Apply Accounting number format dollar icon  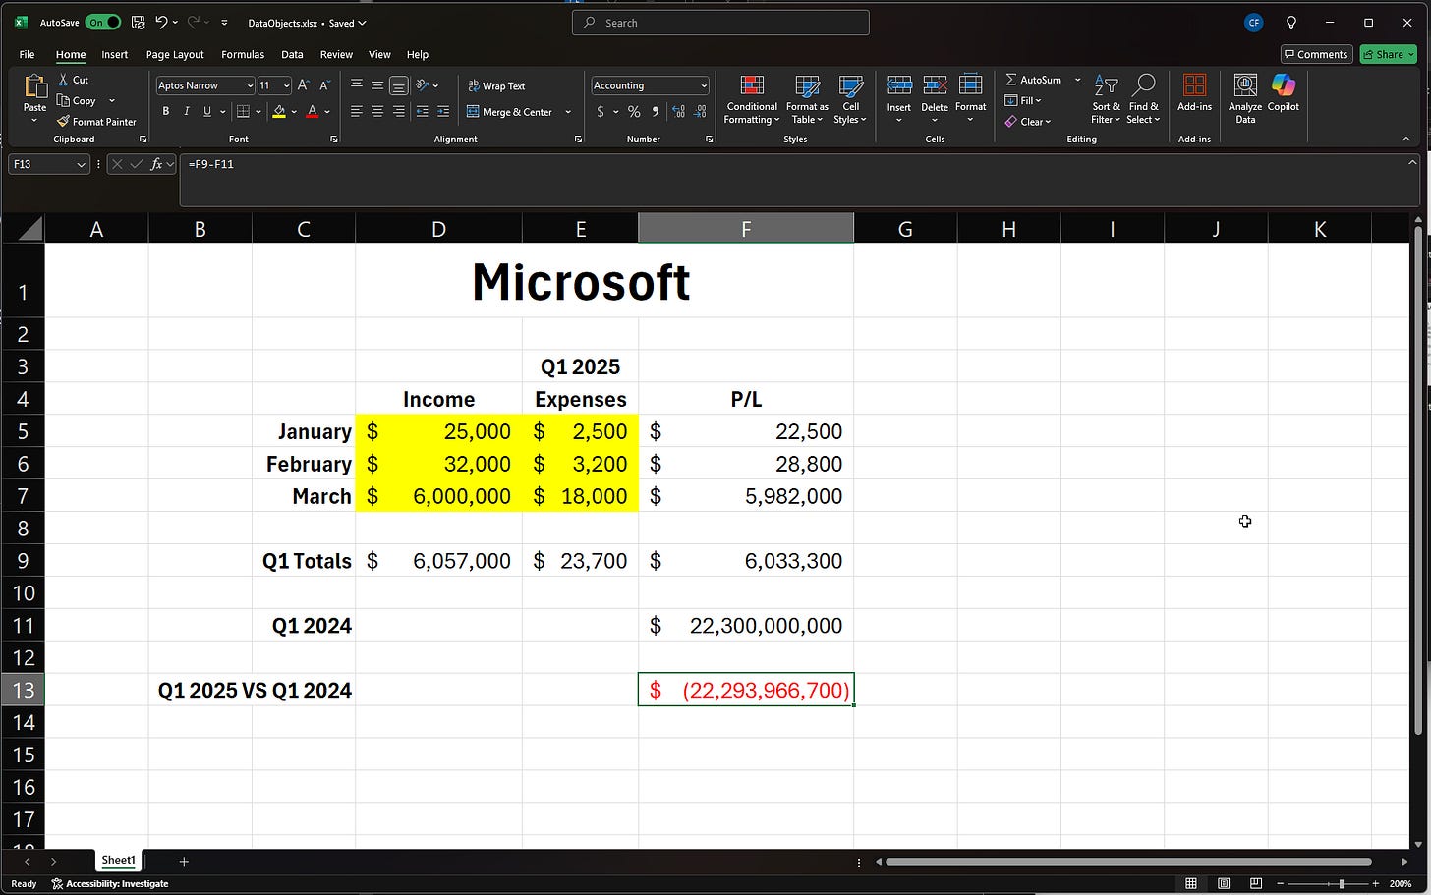point(601,112)
